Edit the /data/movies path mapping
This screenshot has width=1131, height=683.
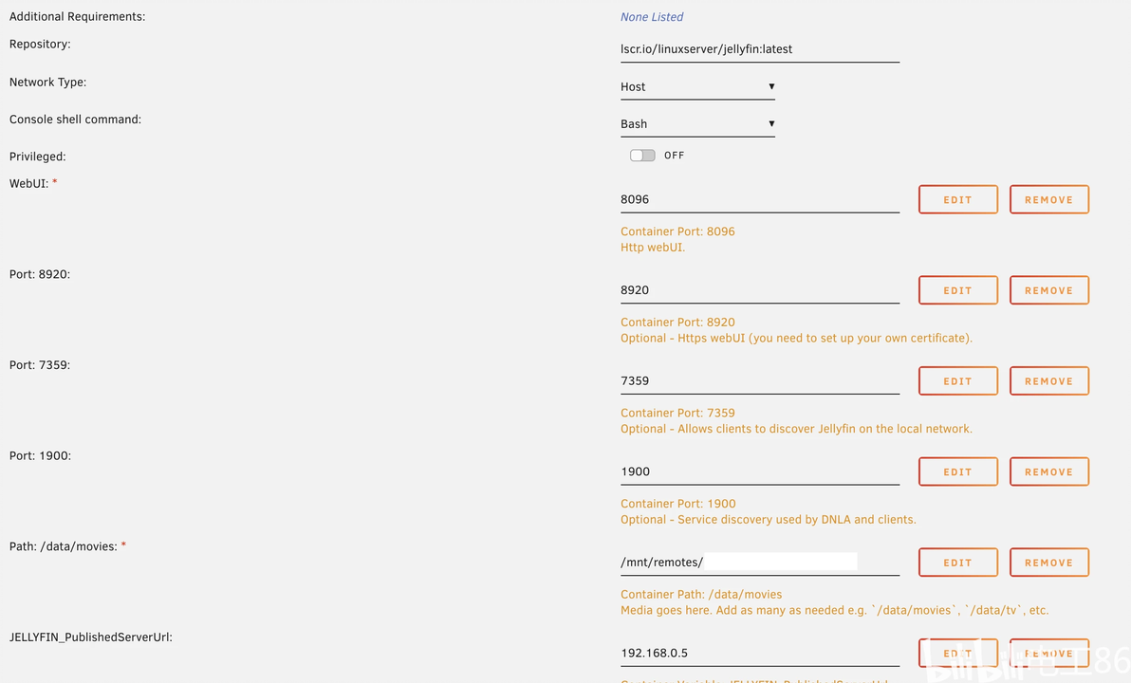(957, 563)
